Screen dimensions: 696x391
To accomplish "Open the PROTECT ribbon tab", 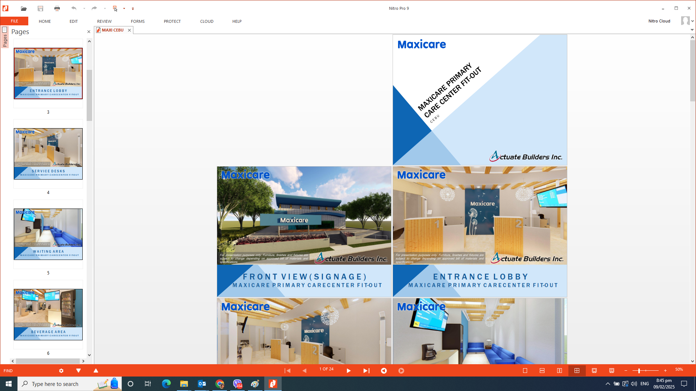I will pyautogui.click(x=172, y=21).
